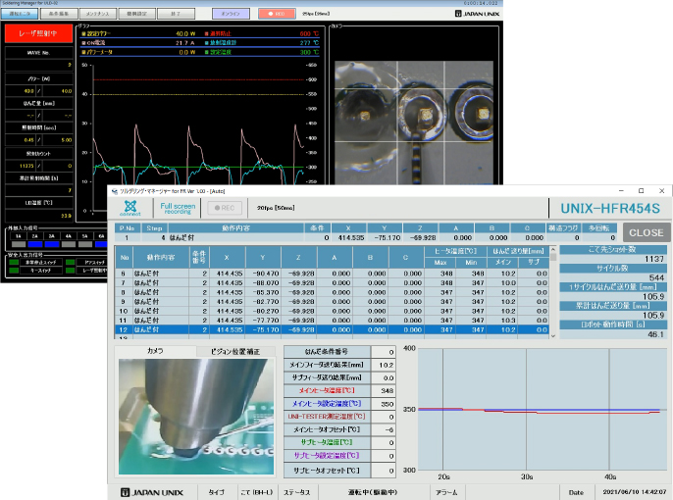673x500 pixels.
Task: Select table row No 10
Action: tap(334, 312)
